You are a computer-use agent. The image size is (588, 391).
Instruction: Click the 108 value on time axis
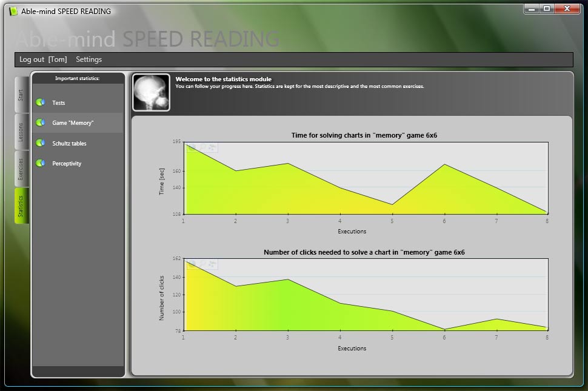(176, 214)
